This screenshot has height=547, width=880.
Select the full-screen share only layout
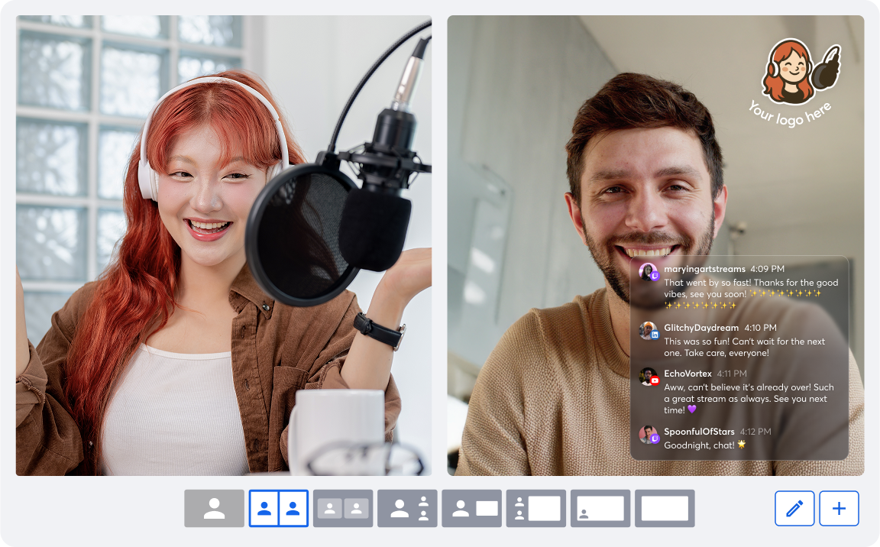[665, 509]
